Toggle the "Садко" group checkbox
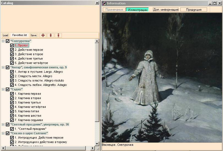This screenshot has height=151, width=223. 7,89
